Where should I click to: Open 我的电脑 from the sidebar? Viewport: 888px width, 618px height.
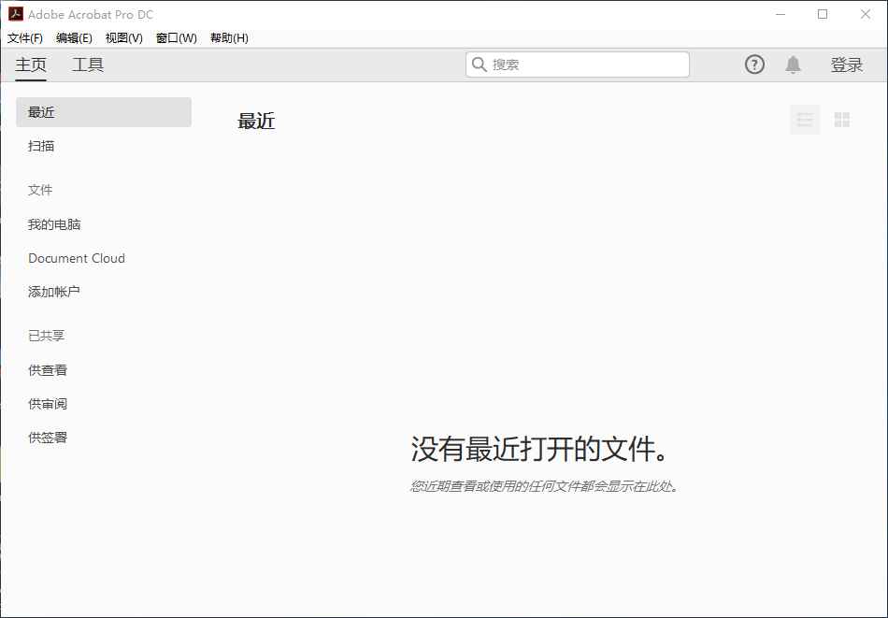coord(54,224)
